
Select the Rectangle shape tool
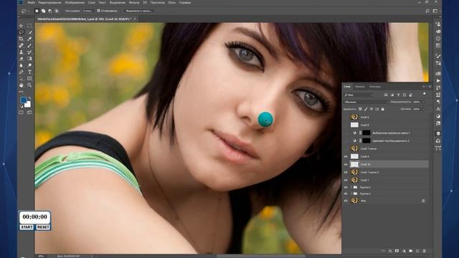click(29, 79)
